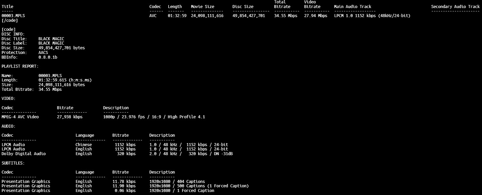Click the AACS protection value
The width and height of the screenshot is (482, 195).
coord(43,53)
